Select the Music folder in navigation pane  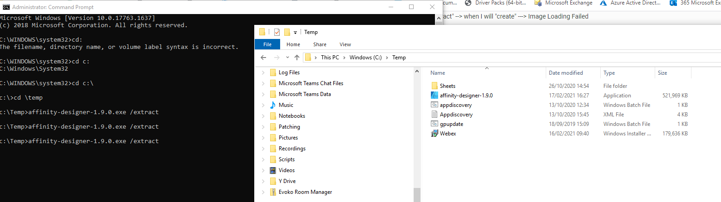pos(286,105)
